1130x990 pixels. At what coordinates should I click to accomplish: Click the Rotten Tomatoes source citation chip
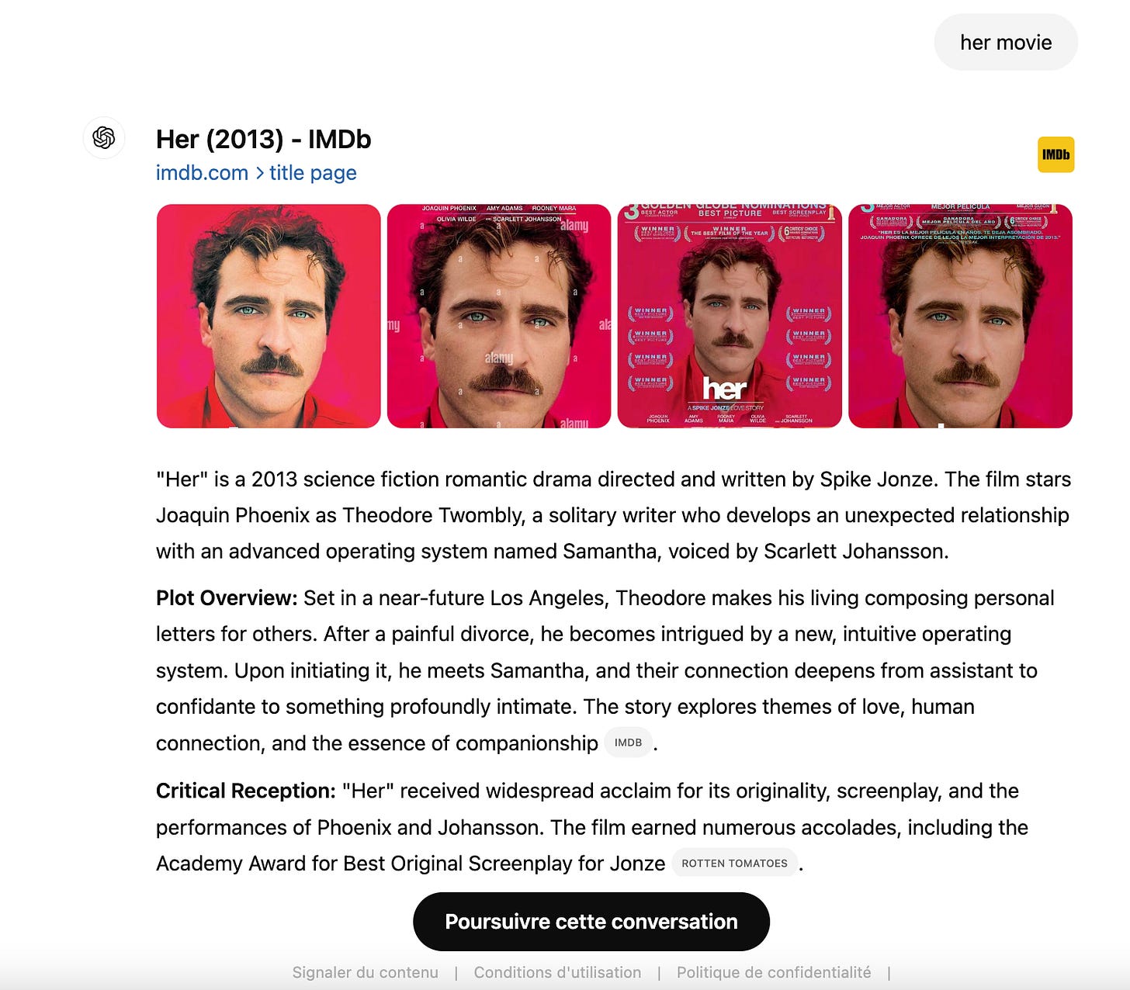(734, 863)
